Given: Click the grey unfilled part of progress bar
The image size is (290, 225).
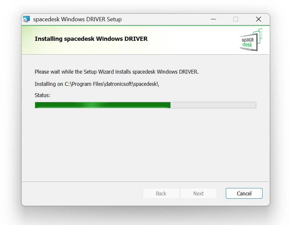Looking at the screenshot, I should pos(213,105).
